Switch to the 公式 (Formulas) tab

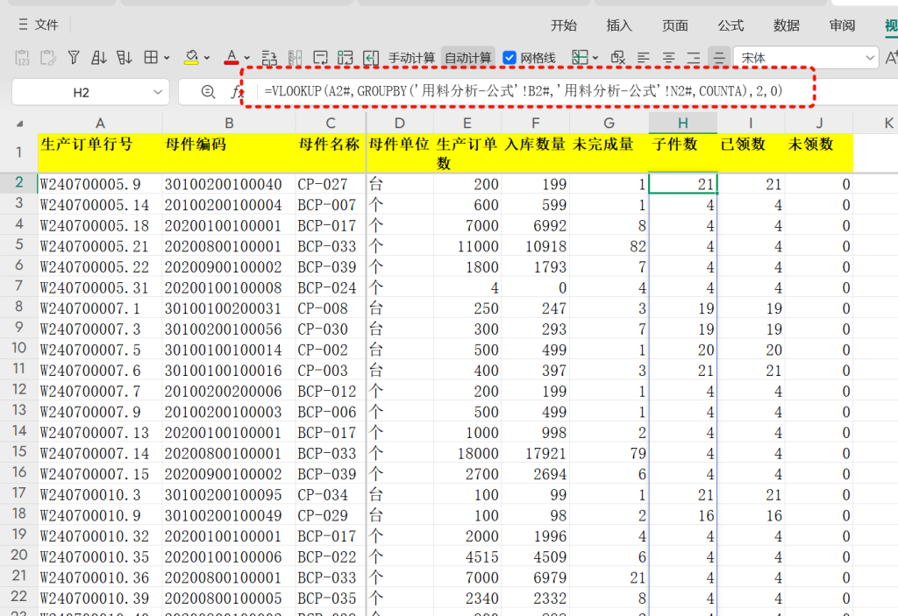click(x=731, y=25)
